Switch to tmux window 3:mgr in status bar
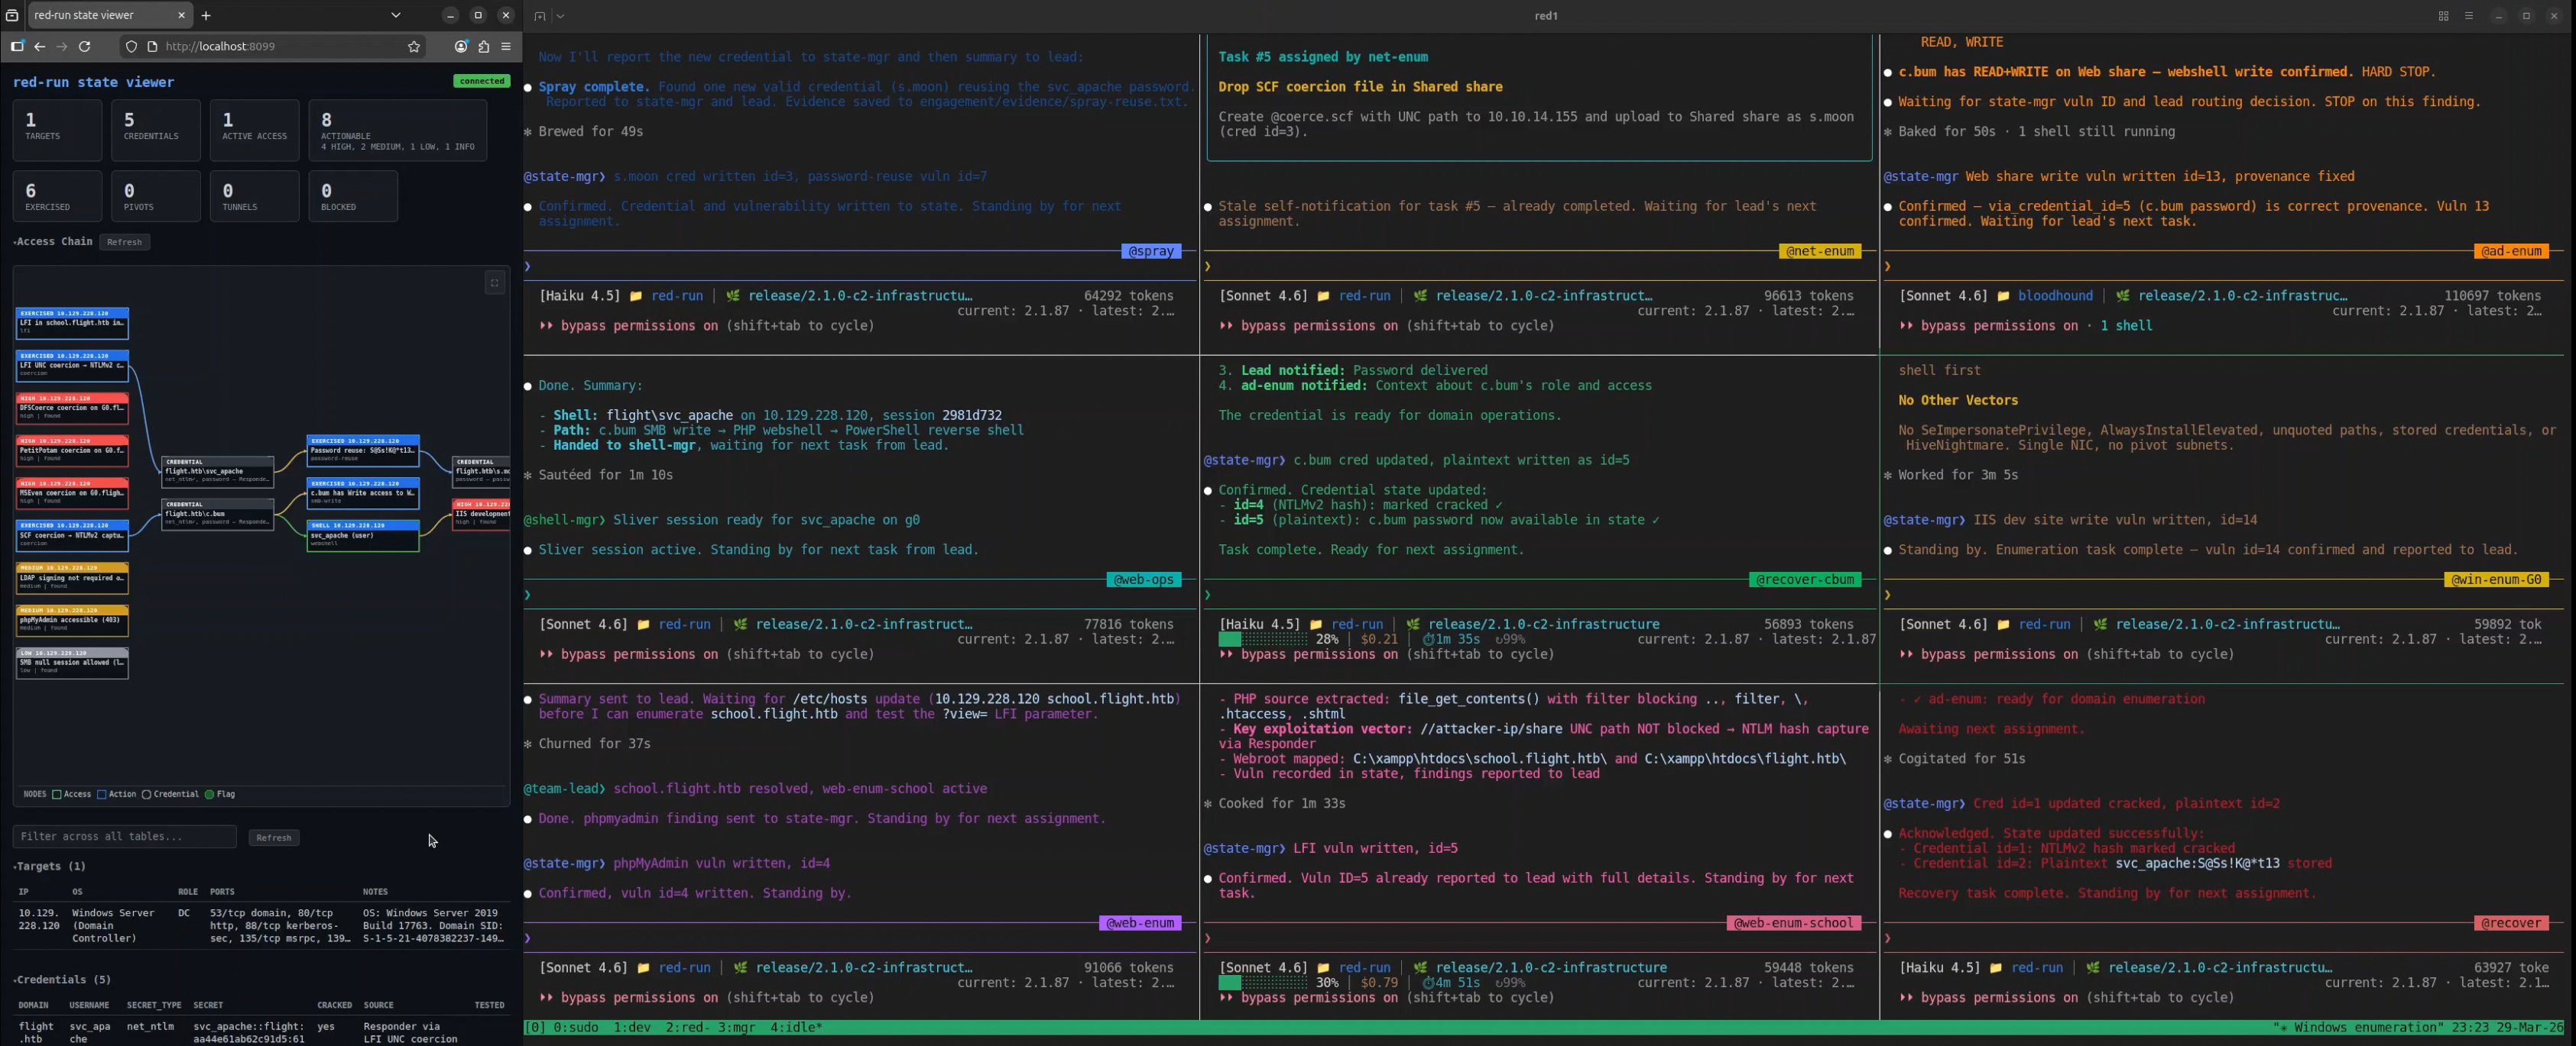Screen dimensions: 2576x1046 tap(737, 1027)
